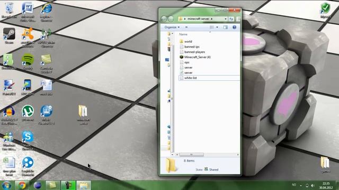The width and height of the screenshot is (339, 190).
Task: Click the Explorer Back navigation button
Action: [x=164, y=19]
